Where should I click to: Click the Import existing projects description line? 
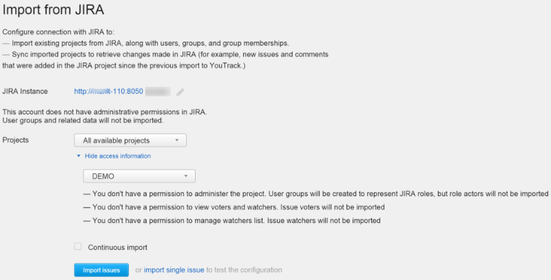tap(145, 43)
